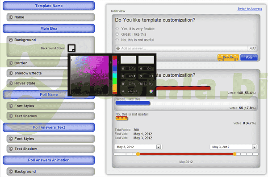The height and width of the screenshot is (177, 268).
Task: Click the yellow Results button
Action: [228, 58]
